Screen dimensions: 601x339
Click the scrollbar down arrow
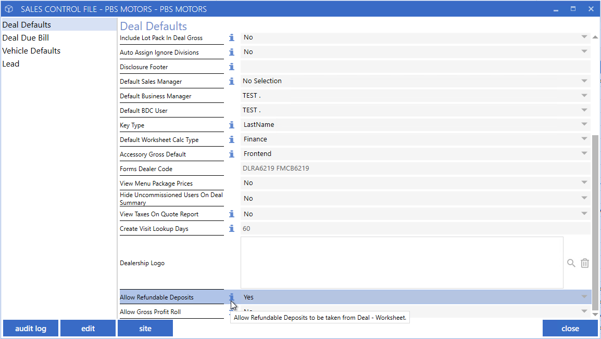click(595, 315)
